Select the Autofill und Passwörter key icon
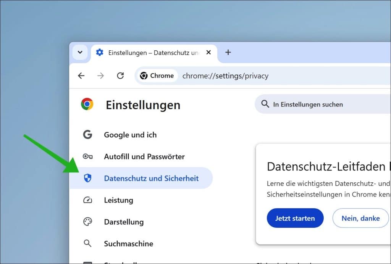Screen dimensions: 391x264 pos(87,156)
